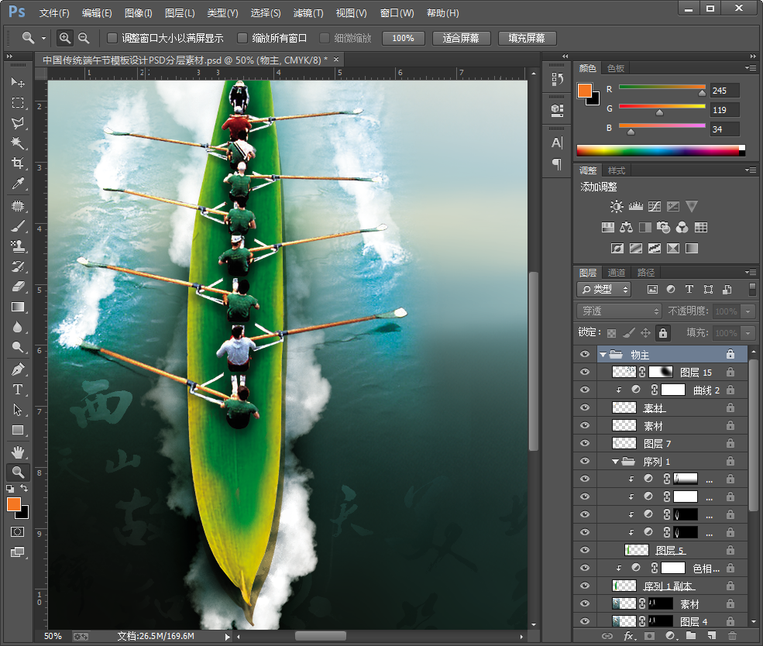The image size is (763, 646).
Task: Hide the 序列 1 group
Action: pyautogui.click(x=585, y=461)
